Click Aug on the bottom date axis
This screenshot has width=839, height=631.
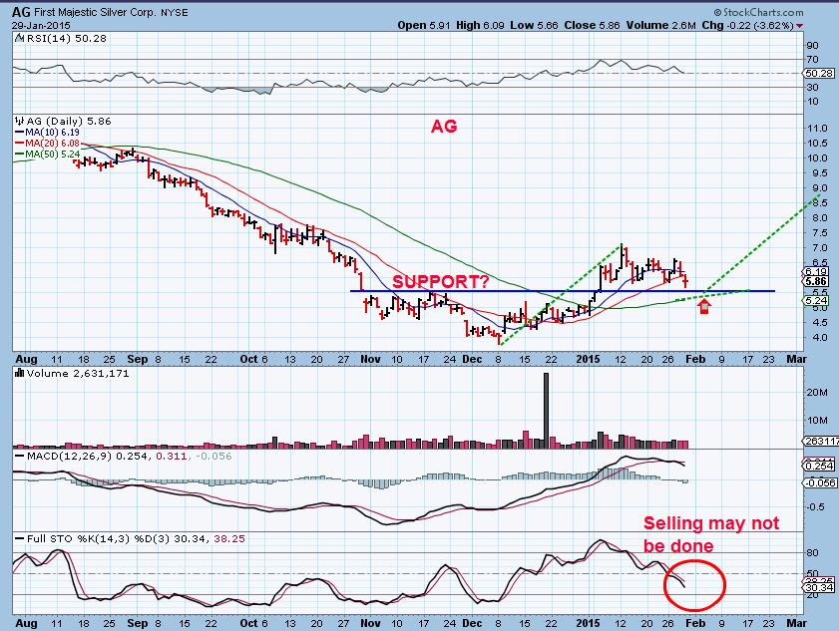click(x=26, y=623)
